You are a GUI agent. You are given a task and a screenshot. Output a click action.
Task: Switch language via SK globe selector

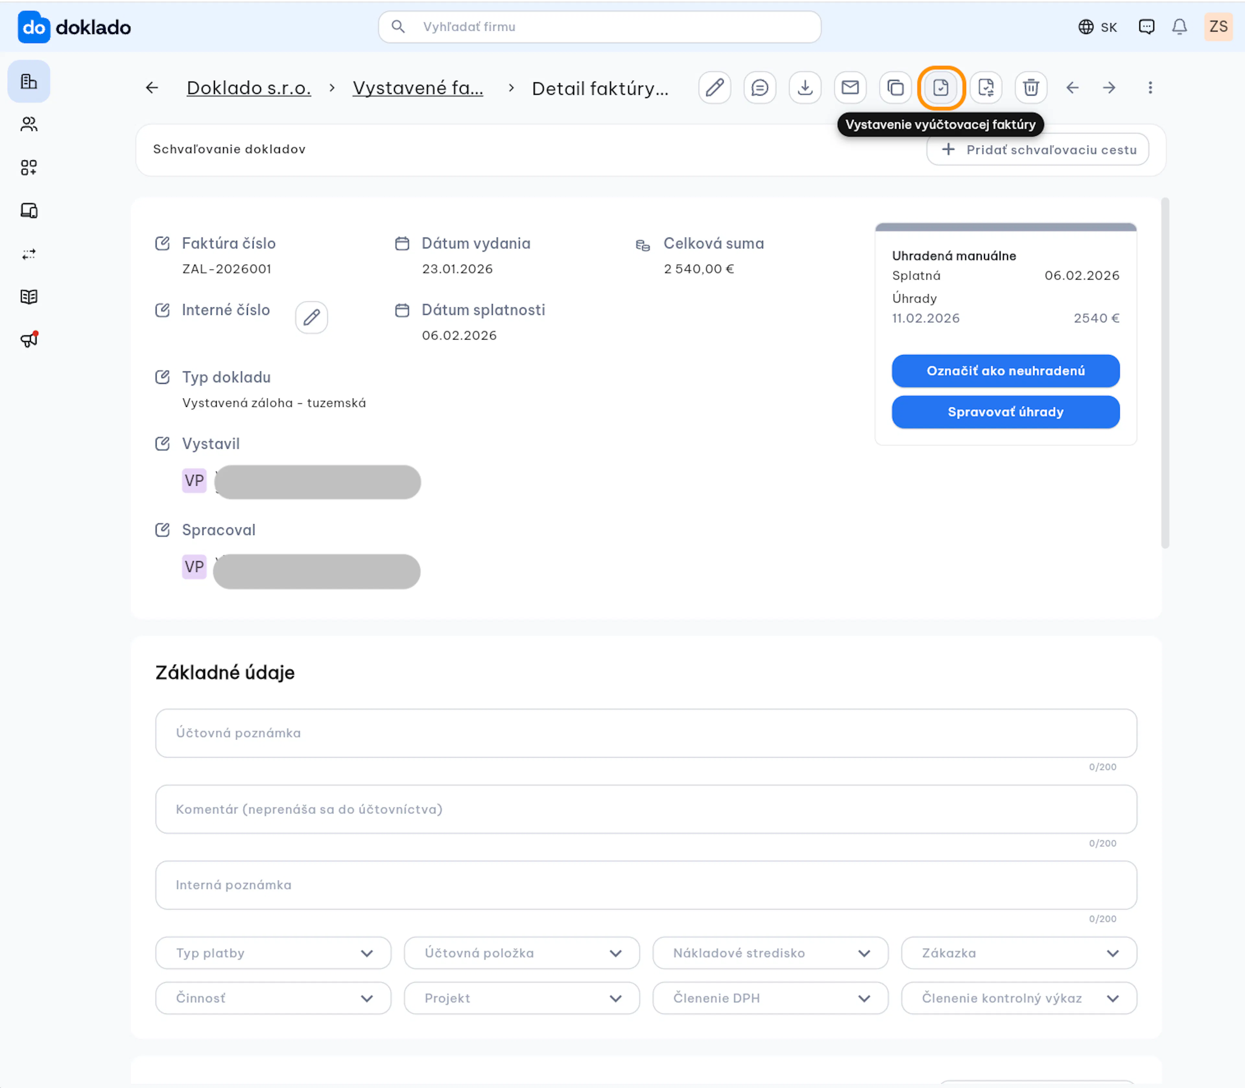(1097, 27)
